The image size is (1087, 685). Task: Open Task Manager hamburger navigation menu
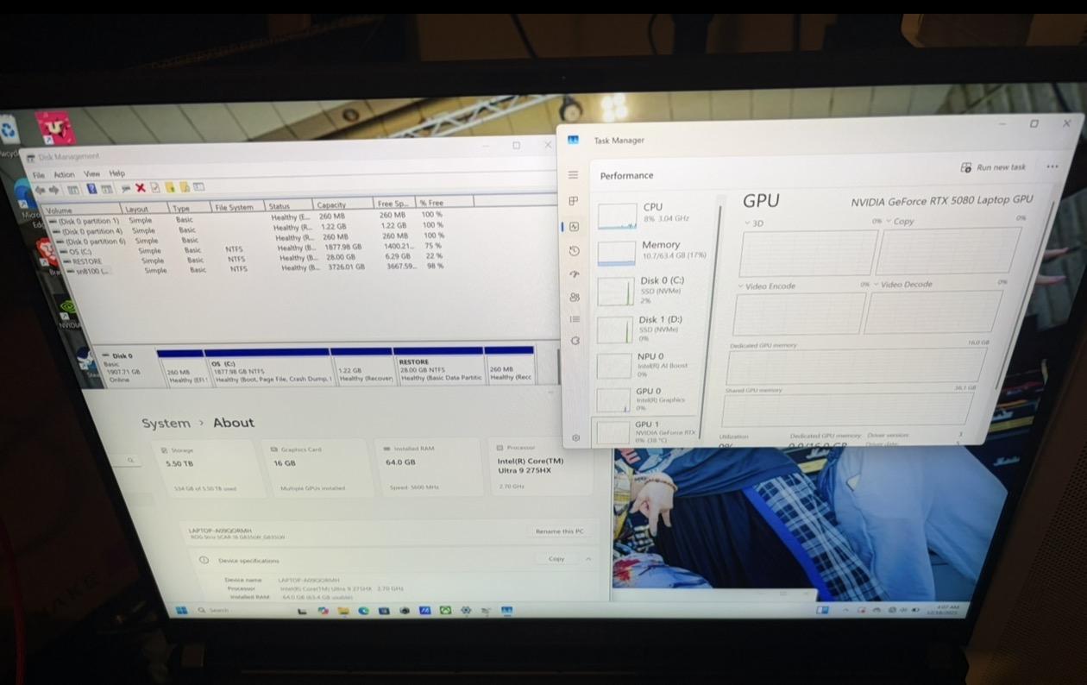[573, 175]
